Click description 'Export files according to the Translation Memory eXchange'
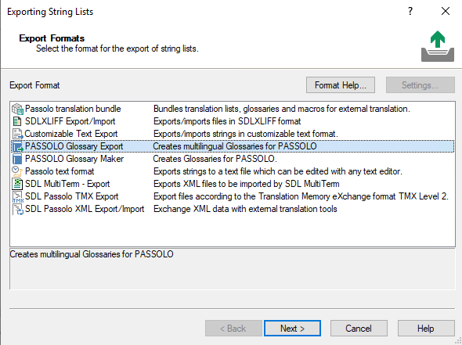The height and width of the screenshot is (345, 462). pyautogui.click(x=301, y=196)
